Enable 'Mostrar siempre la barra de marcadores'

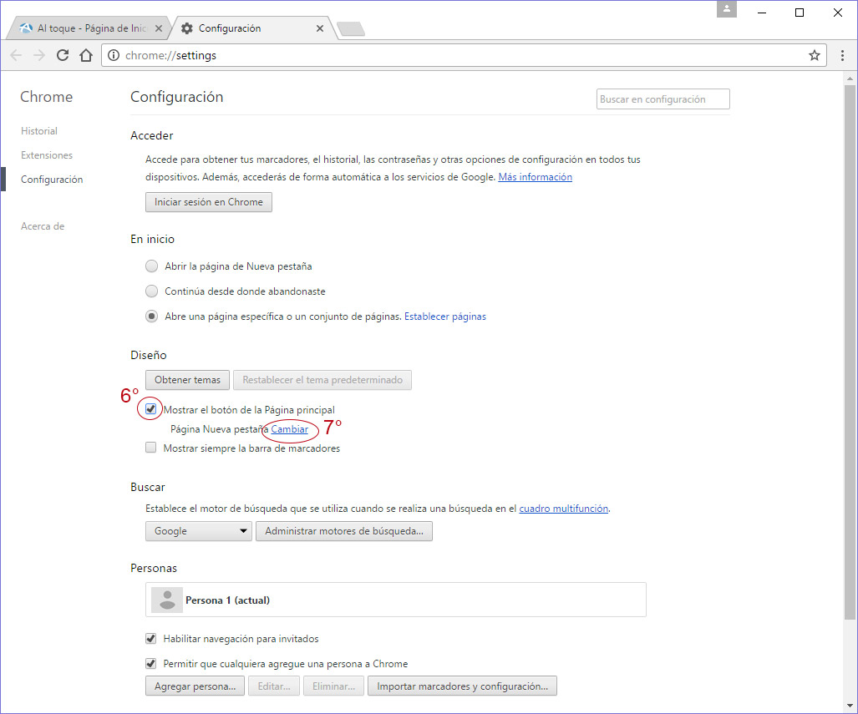tap(150, 448)
